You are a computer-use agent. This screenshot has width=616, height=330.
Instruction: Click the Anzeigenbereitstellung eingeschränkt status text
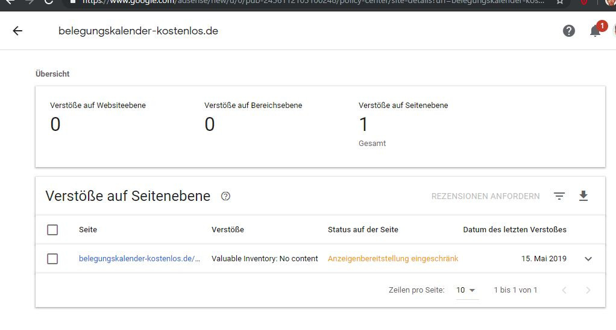(392, 259)
